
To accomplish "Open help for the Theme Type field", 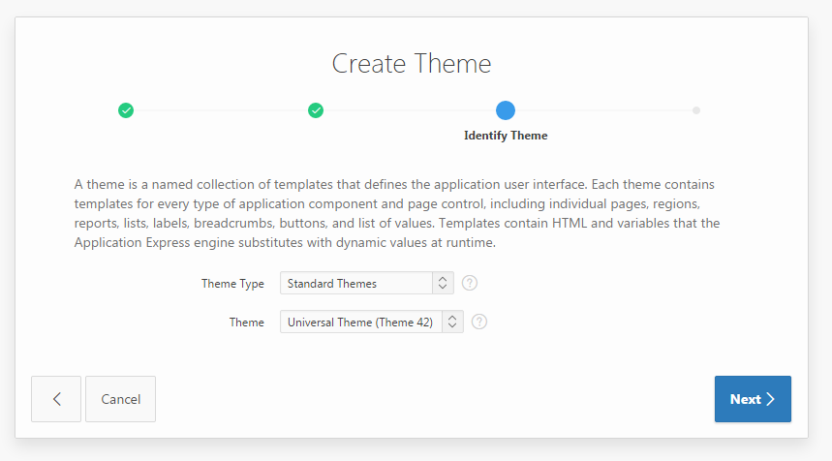I will [470, 283].
